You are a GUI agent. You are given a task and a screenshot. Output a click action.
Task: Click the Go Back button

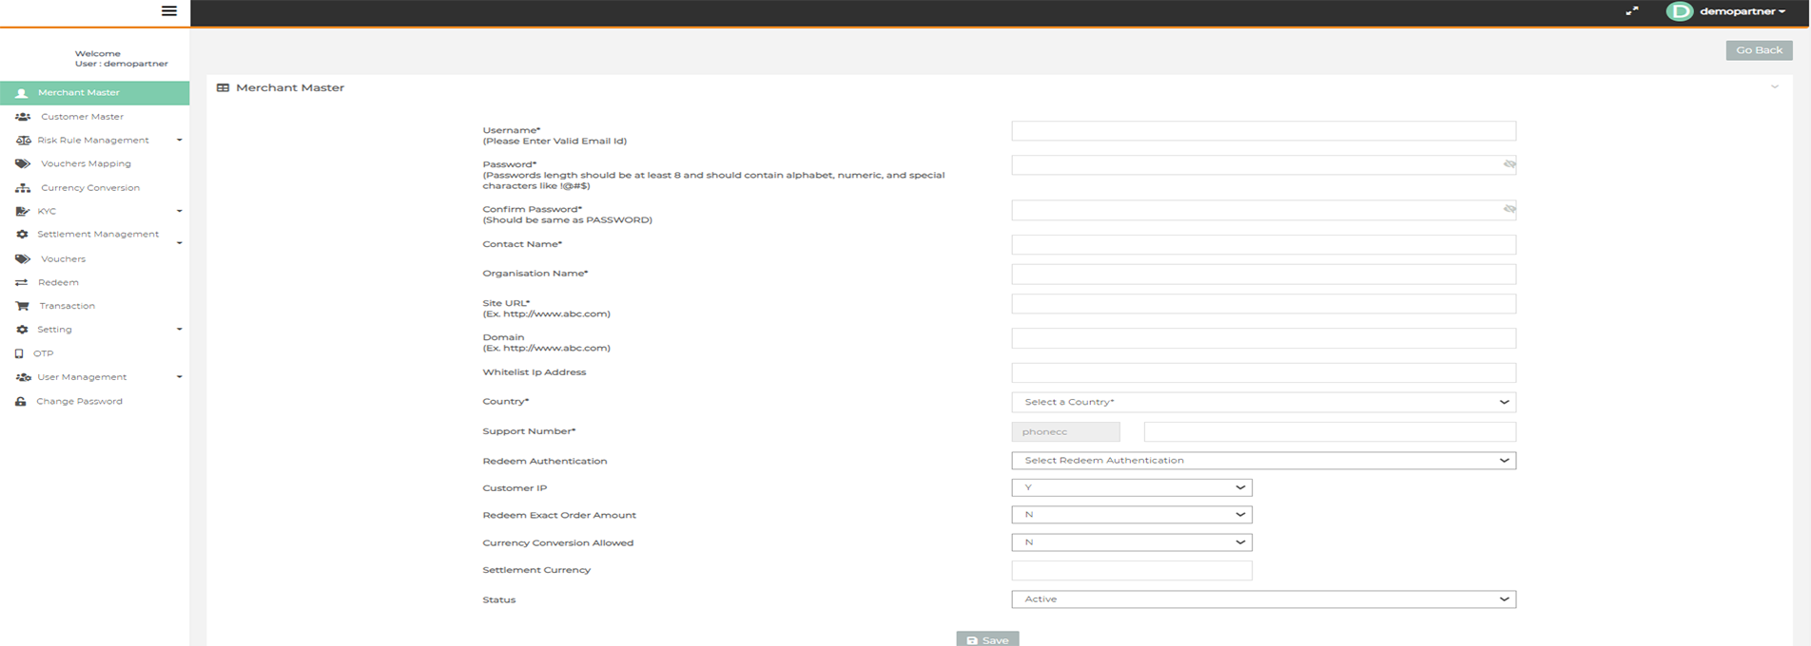pos(1758,50)
